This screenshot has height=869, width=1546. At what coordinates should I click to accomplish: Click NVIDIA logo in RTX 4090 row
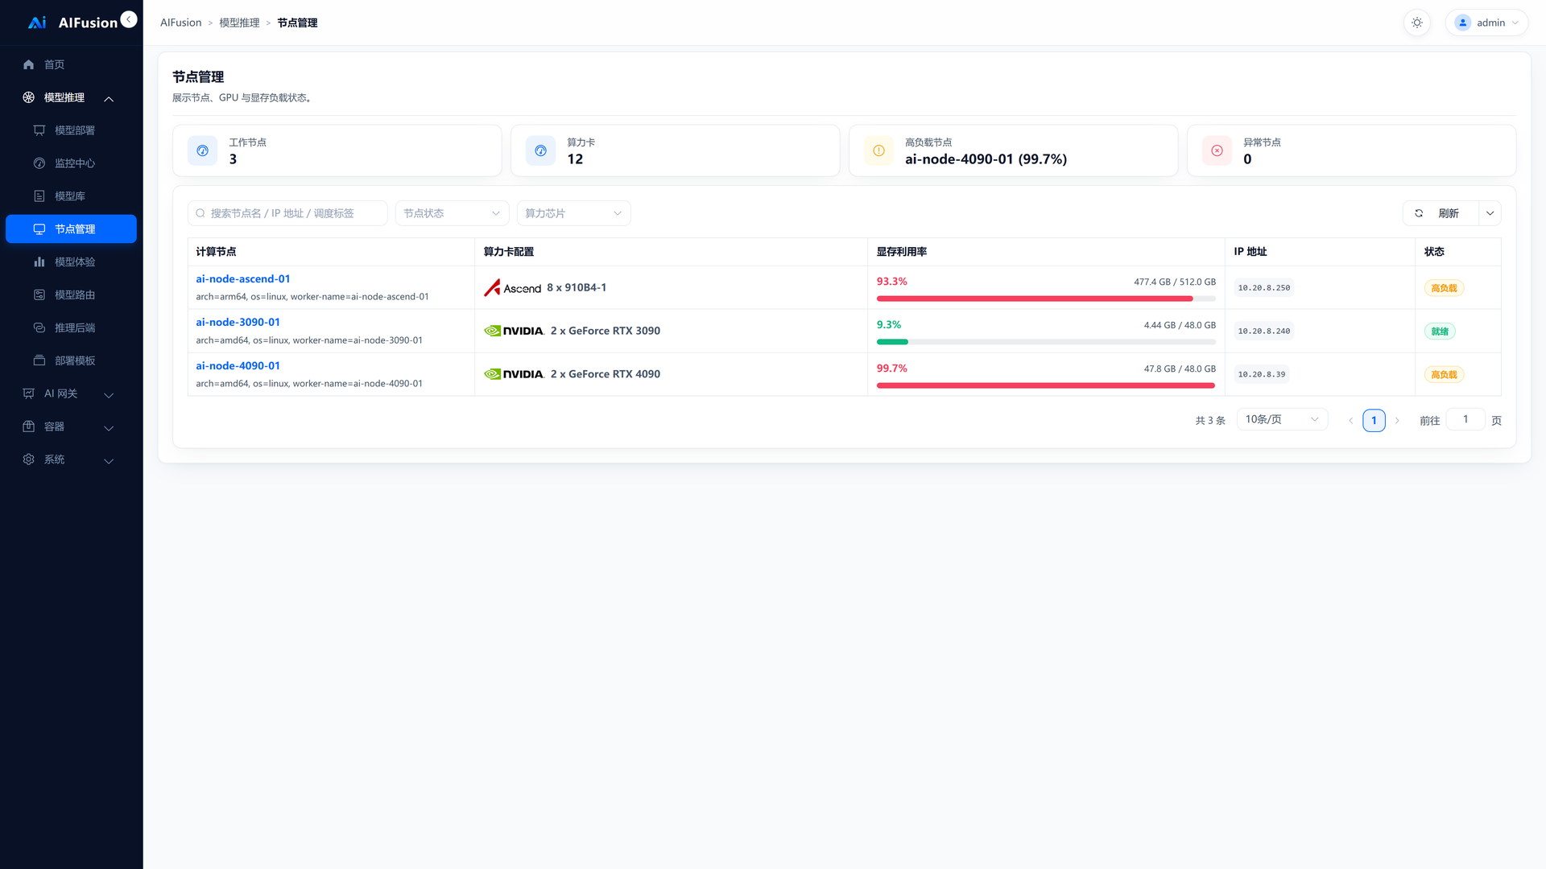tap(514, 374)
